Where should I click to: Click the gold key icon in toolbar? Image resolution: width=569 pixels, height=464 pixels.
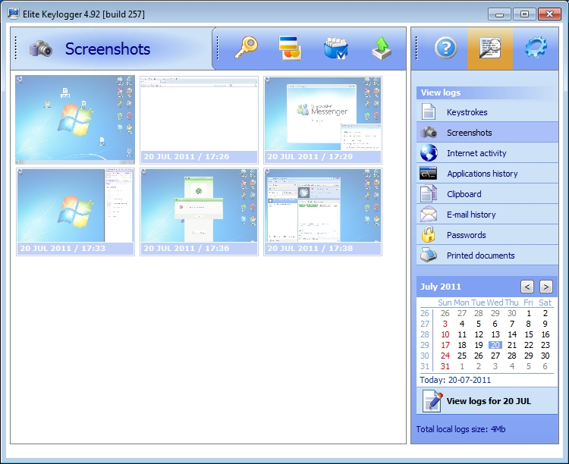click(x=246, y=48)
